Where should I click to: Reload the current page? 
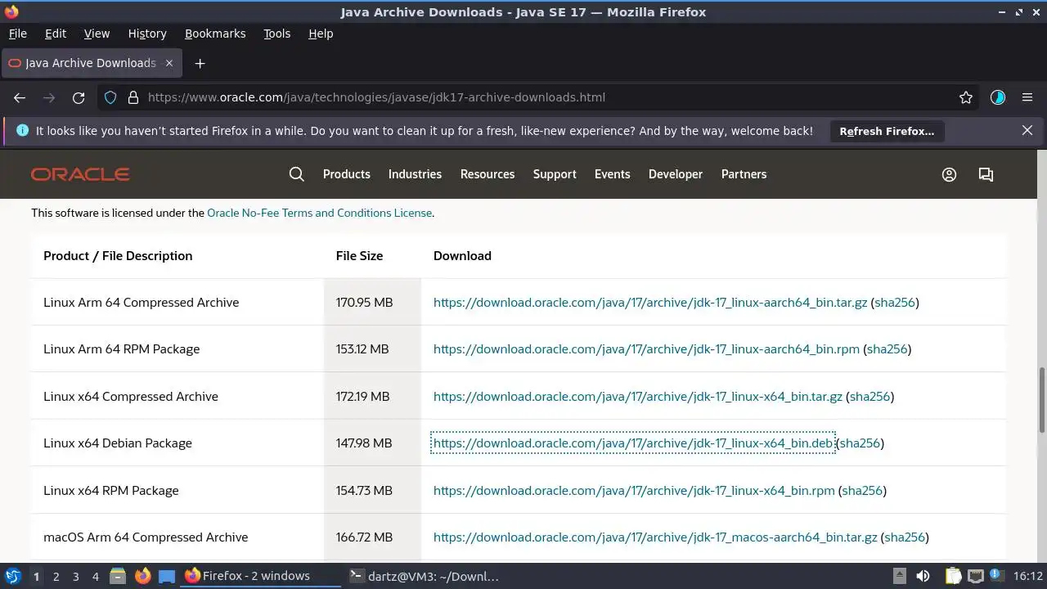(79, 97)
